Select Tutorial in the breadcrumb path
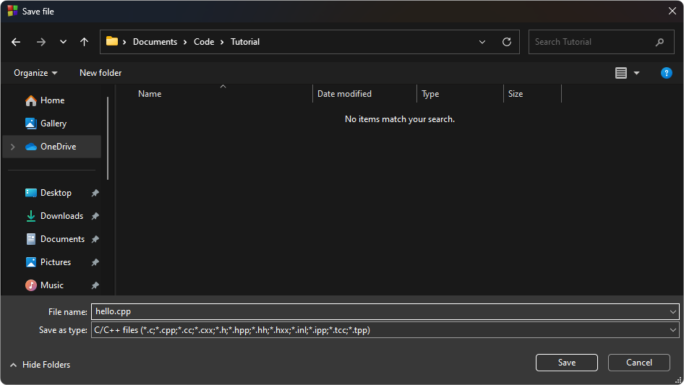This screenshot has height=385, width=684. tap(244, 42)
